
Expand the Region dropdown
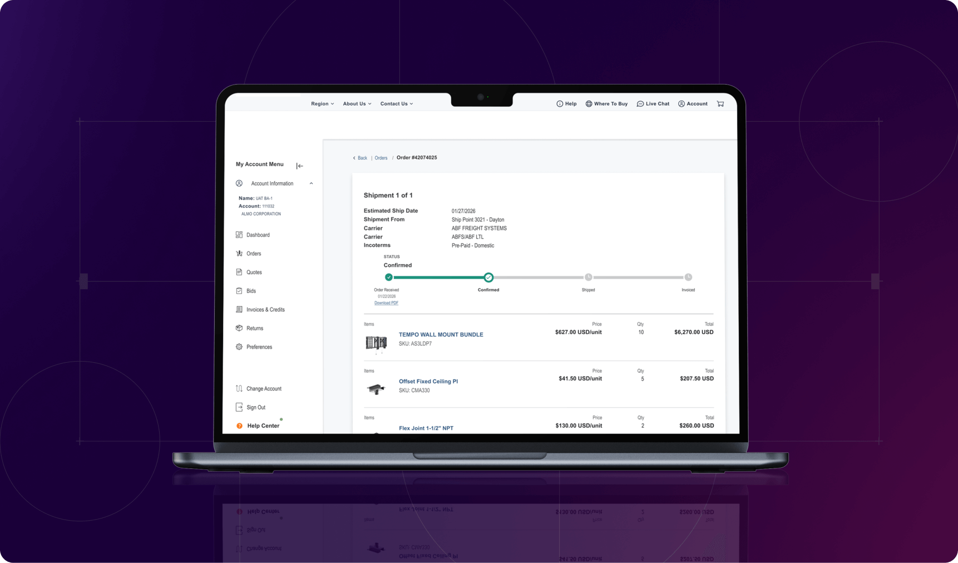(x=322, y=104)
